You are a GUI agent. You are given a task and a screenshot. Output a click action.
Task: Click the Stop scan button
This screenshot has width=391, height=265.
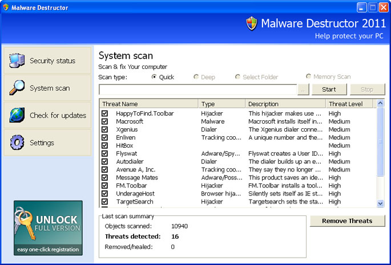pyautogui.click(x=367, y=89)
